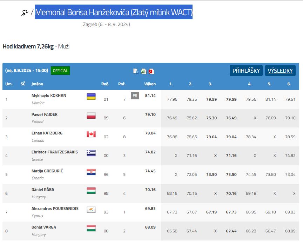Open Paweł FAJDEK athlete profile

click(45, 114)
